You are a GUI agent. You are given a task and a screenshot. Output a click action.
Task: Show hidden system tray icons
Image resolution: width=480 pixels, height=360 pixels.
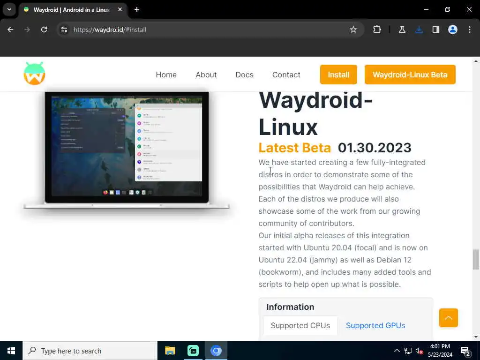397,351
